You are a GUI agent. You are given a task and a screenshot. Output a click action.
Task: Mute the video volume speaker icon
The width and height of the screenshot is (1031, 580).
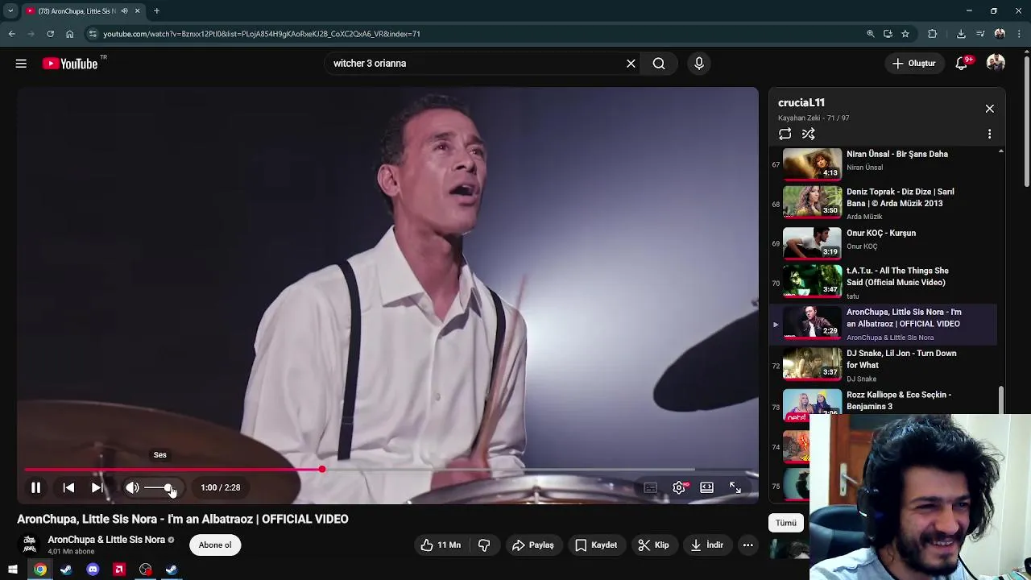132,487
